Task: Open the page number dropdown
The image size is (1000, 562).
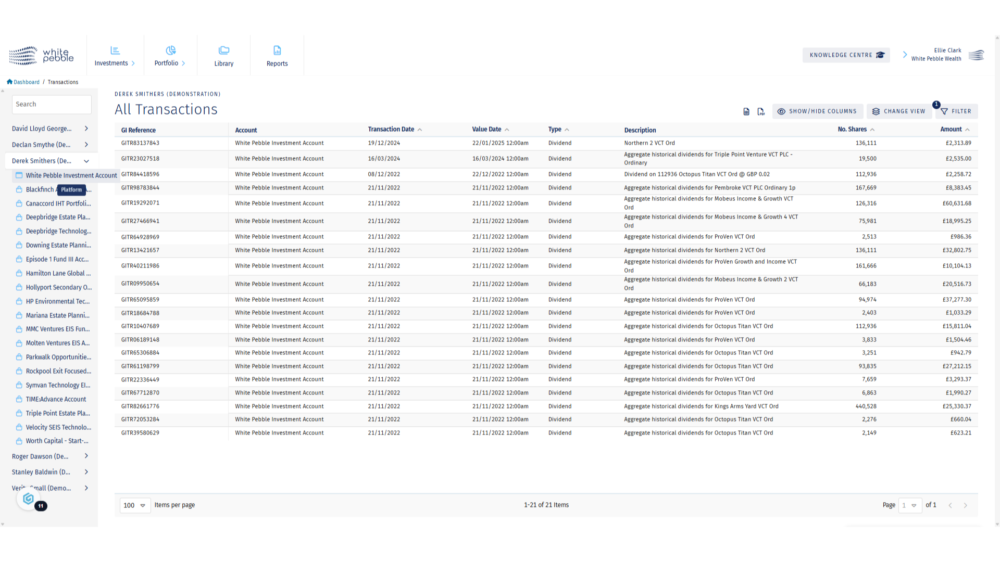Action: [x=909, y=505]
